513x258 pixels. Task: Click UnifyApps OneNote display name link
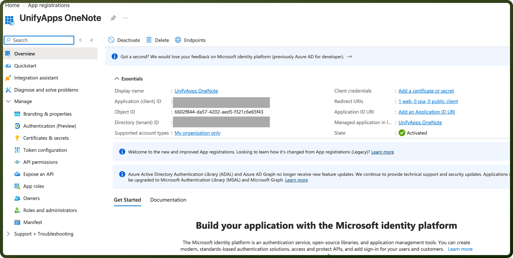coord(196,91)
